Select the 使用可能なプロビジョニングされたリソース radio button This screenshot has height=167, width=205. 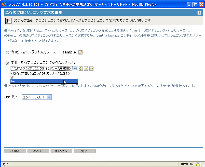(x=7, y=63)
